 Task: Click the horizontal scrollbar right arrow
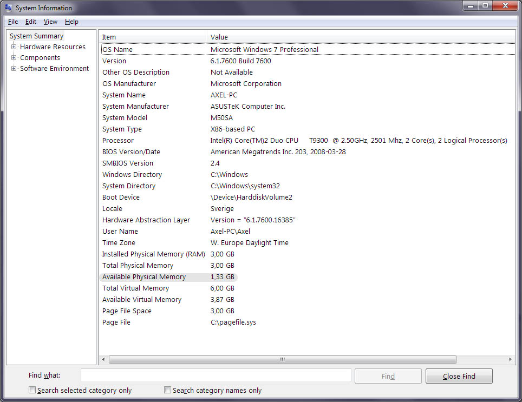point(511,359)
